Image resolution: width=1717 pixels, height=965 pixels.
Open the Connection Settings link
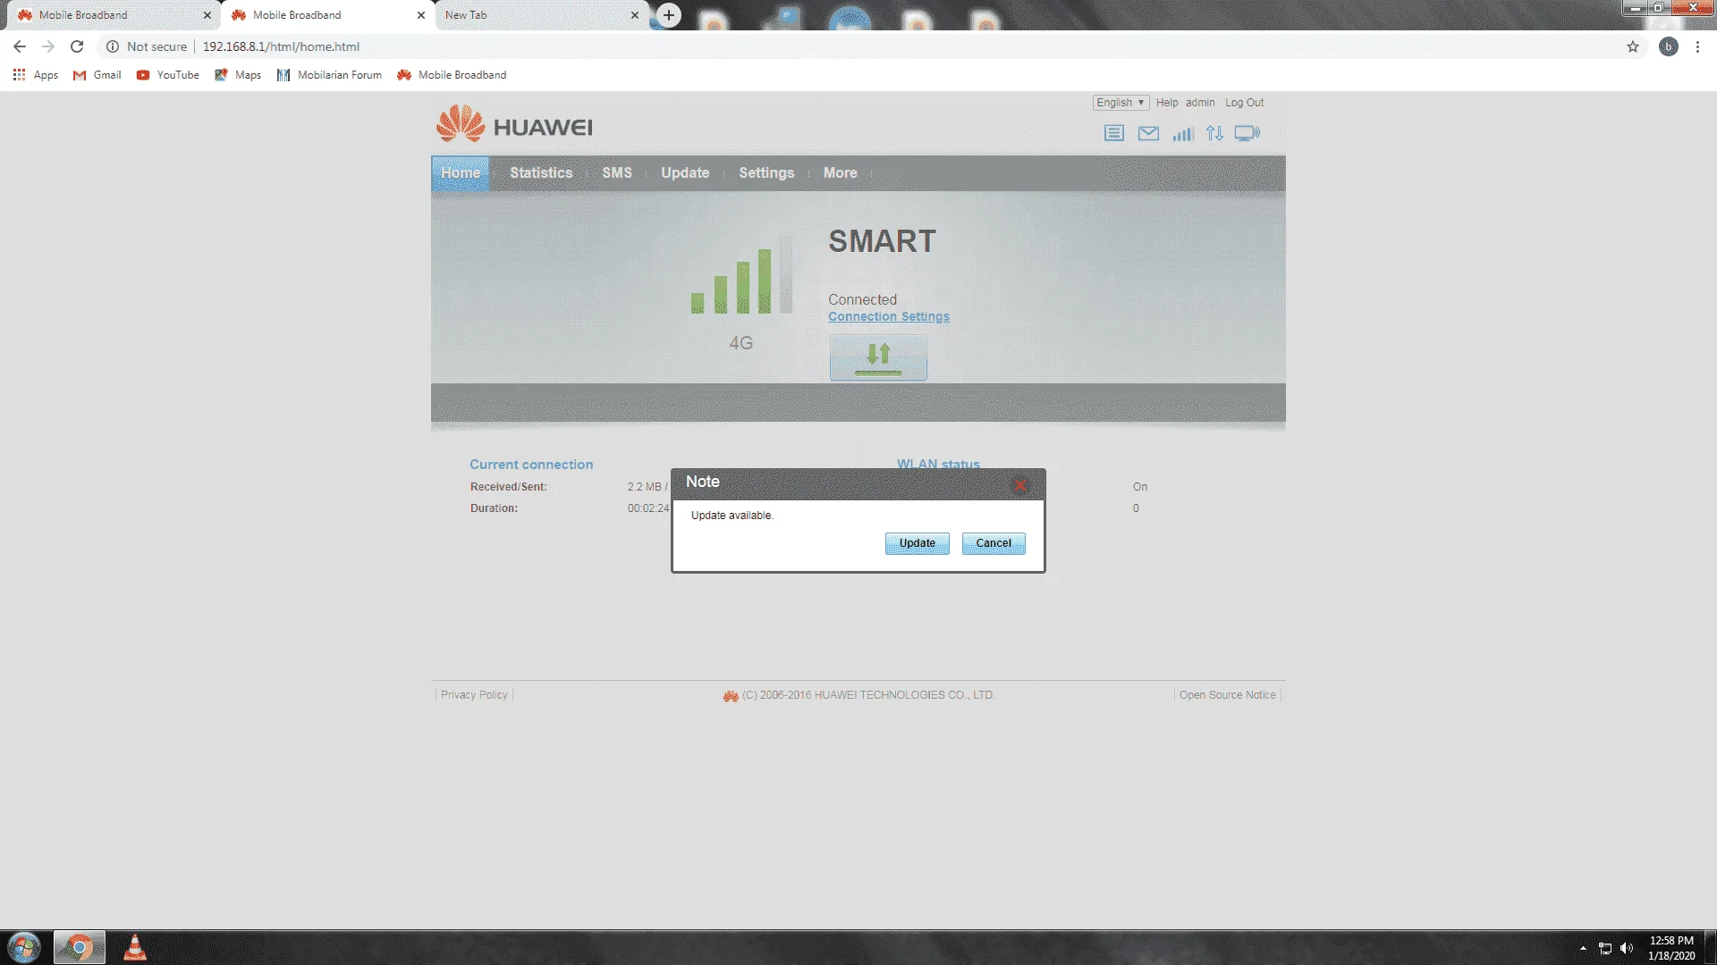(x=889, y=316)
